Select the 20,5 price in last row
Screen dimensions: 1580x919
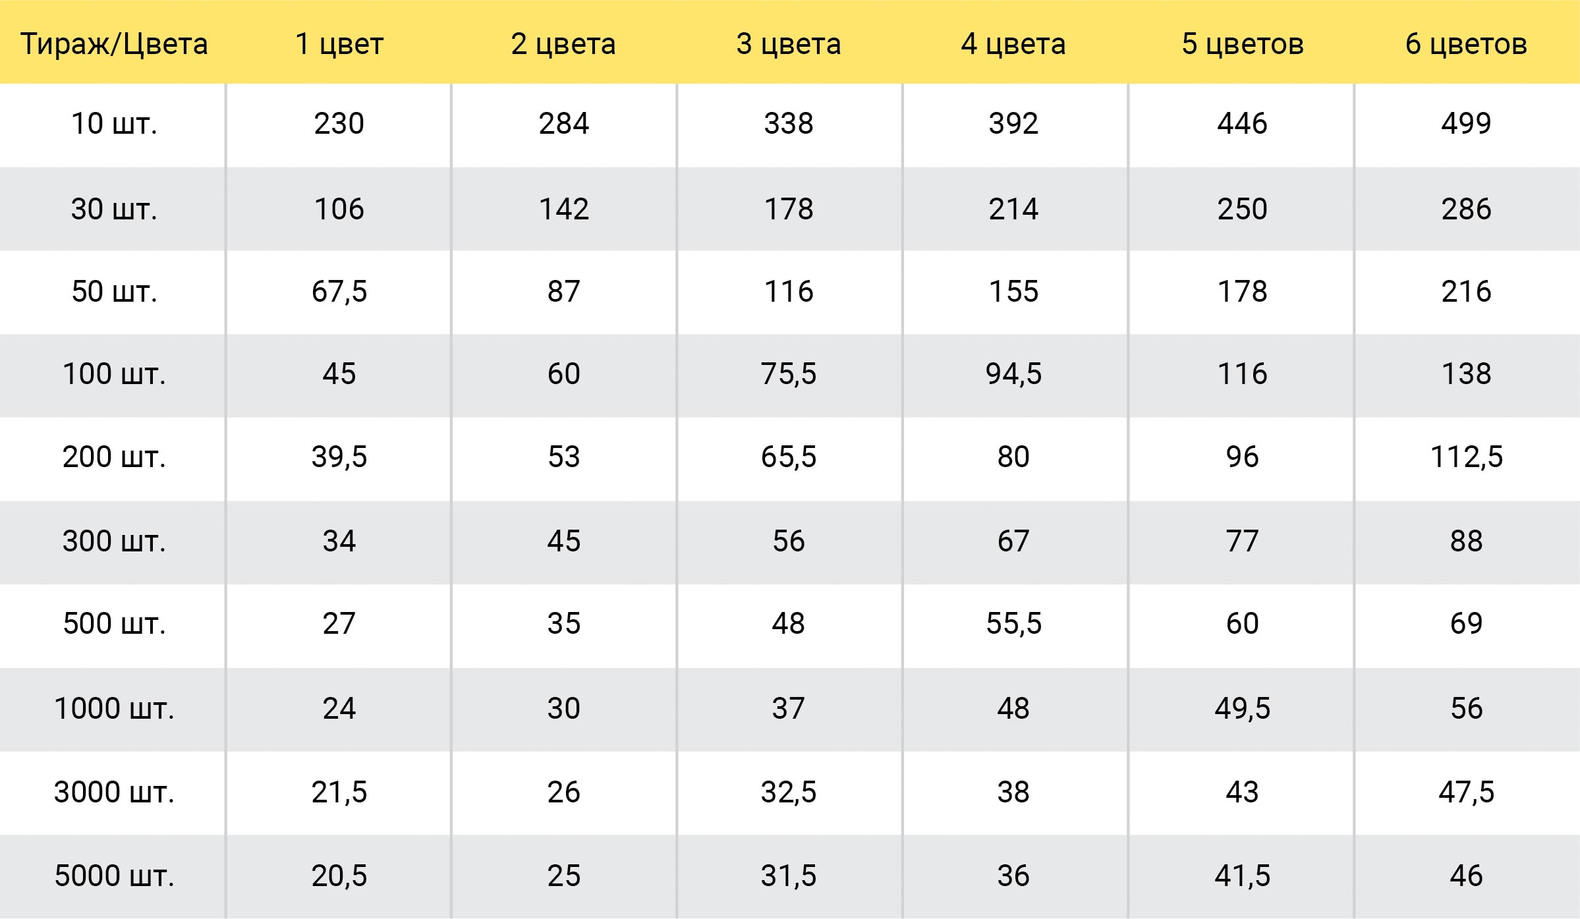(x=339, y=876)
